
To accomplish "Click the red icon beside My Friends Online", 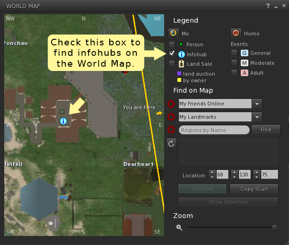I will 172,104.
